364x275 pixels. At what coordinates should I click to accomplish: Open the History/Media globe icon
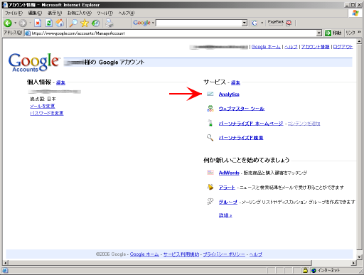point(96,23)
